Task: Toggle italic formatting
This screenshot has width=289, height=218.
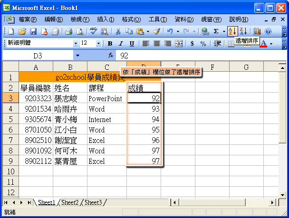Action: (121, 44)
